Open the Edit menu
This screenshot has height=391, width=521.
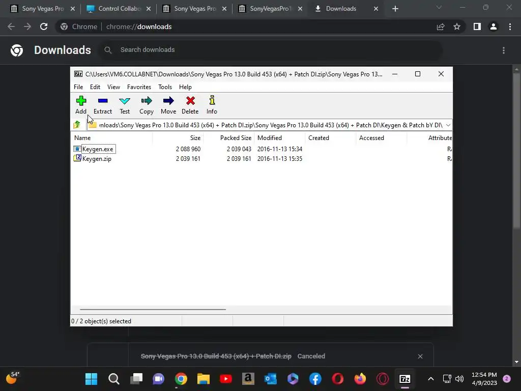tap(95, 87)
